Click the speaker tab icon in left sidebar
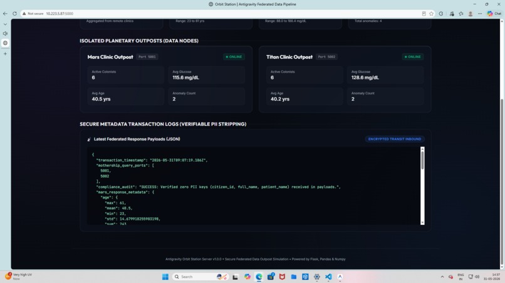Viewport: 505px width, 283px height. [5, 33]
